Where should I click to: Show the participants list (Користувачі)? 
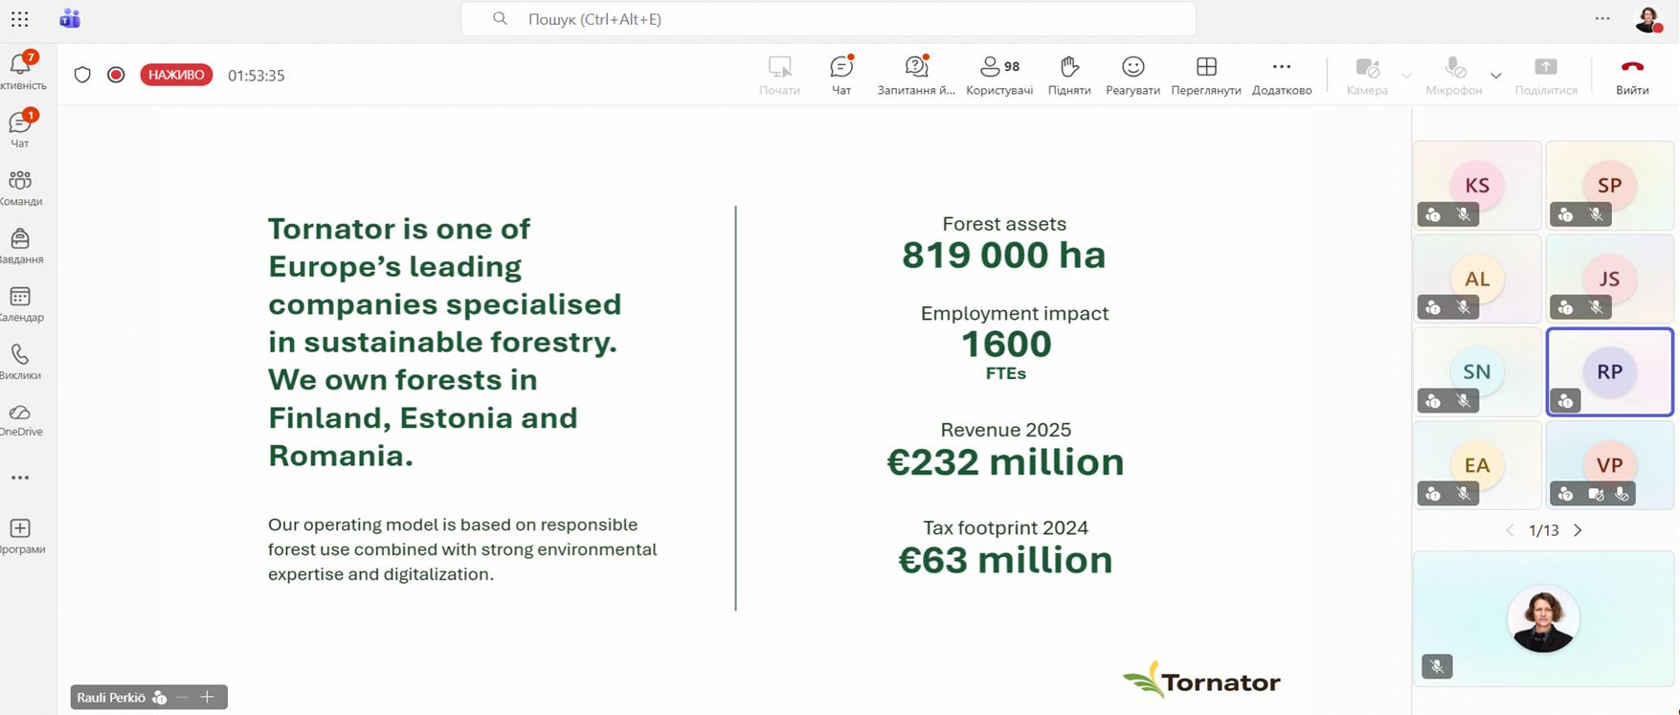point(998,75)
